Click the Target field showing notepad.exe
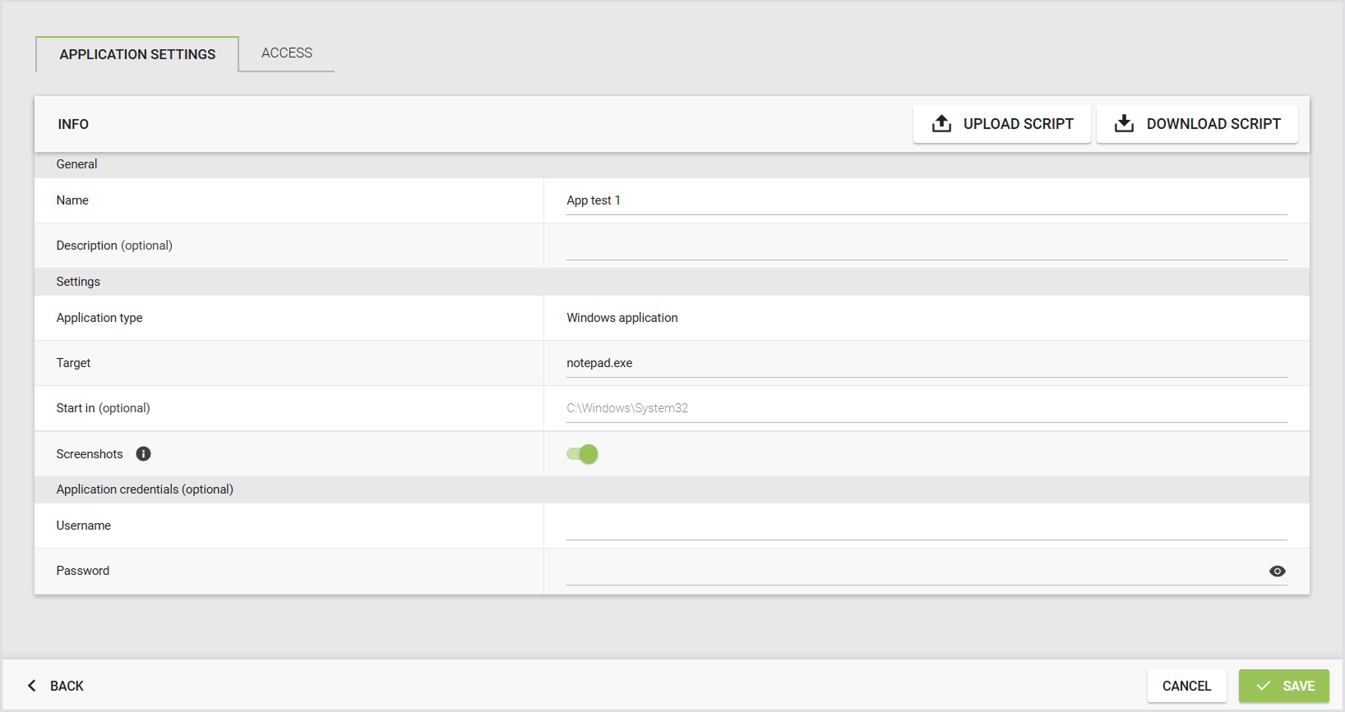Image resolution: width=1345 pixels, height=712 pixels. [x=927, y=363]
